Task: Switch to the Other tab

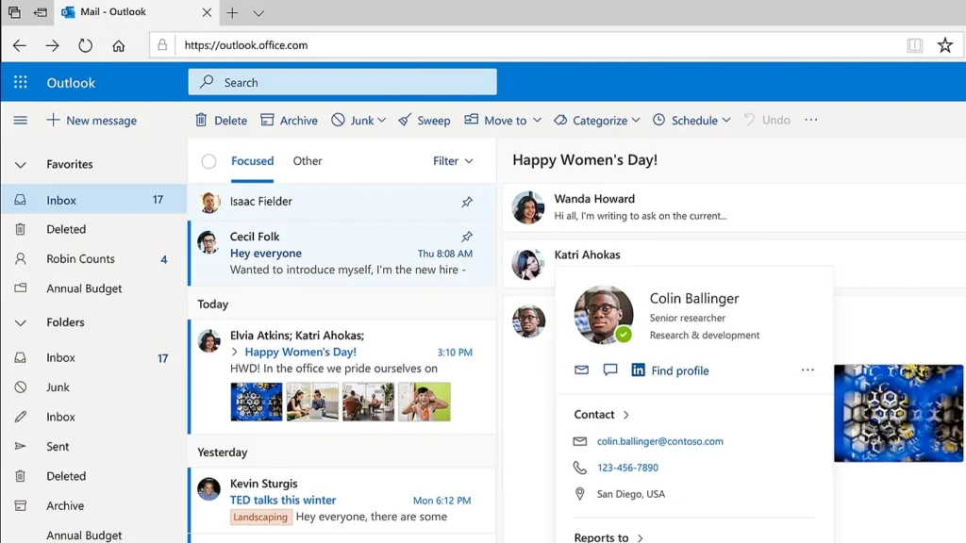Action: (308, 161)
